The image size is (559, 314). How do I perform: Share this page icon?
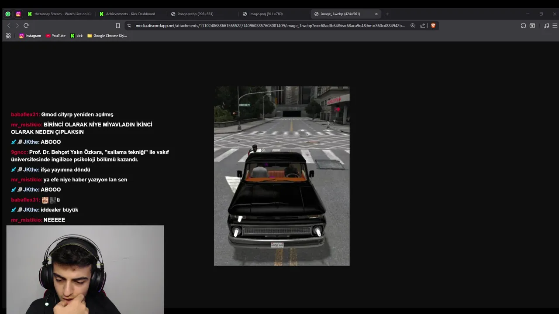pos(423,26)
